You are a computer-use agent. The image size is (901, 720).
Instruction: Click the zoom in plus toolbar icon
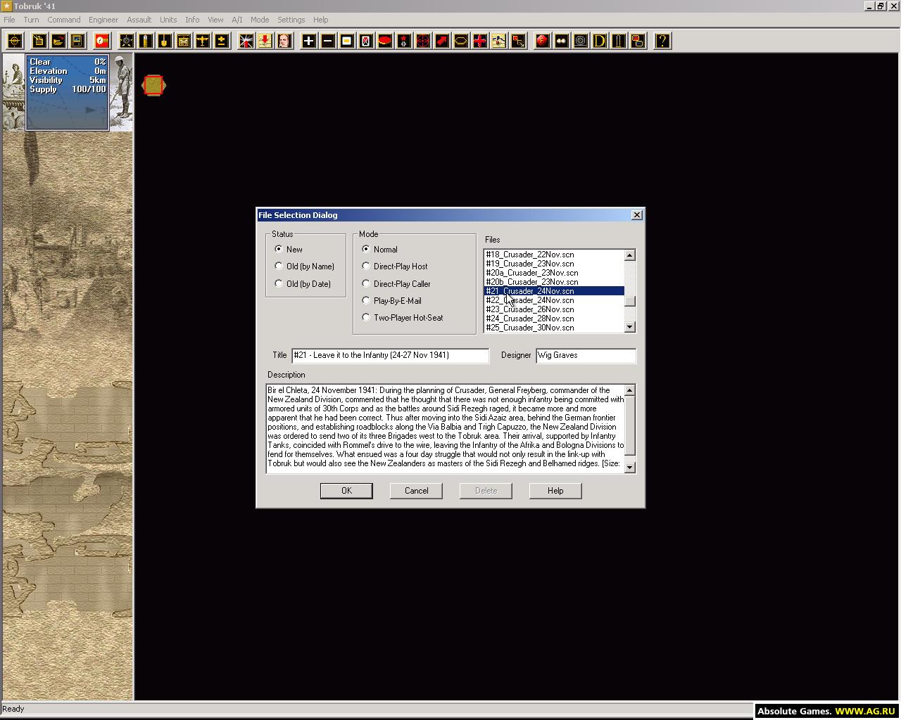(x=308, y=41)
